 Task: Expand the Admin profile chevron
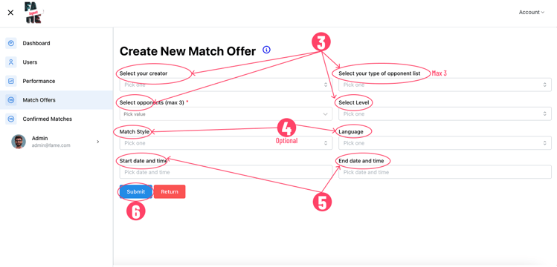pyautogui.click(x=98, y=142)
